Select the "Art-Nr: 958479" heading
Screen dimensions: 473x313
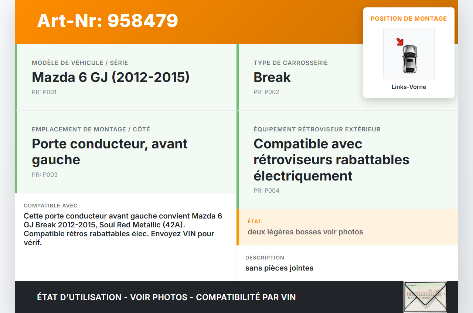pos(108,21)
